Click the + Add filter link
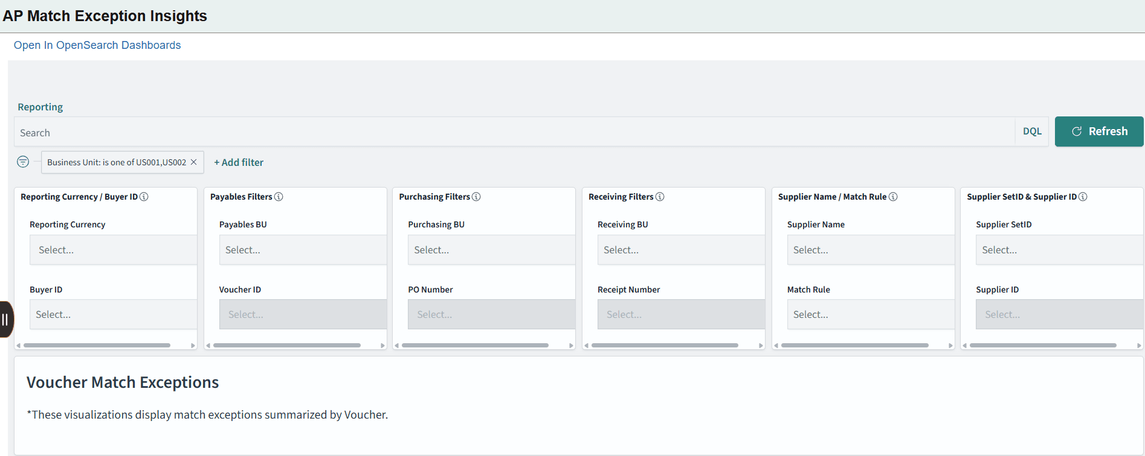Screen dimensions: 1145x456 239,162
